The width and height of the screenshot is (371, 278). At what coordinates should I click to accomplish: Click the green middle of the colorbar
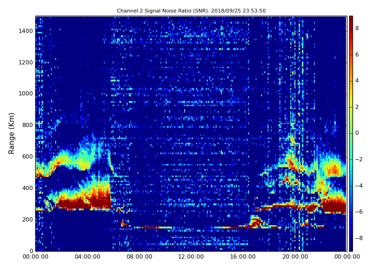pos(351,133)
